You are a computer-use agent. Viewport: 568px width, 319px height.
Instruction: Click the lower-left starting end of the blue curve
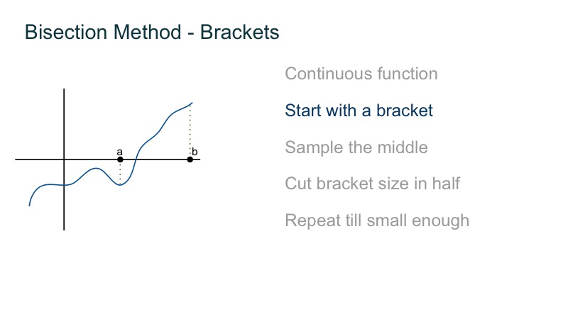pos(29,205)
